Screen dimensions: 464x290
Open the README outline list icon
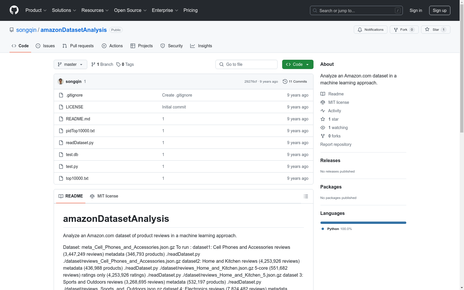coord(306,196)
